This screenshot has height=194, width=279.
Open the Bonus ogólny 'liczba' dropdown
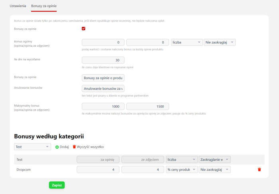coord(187,42)
